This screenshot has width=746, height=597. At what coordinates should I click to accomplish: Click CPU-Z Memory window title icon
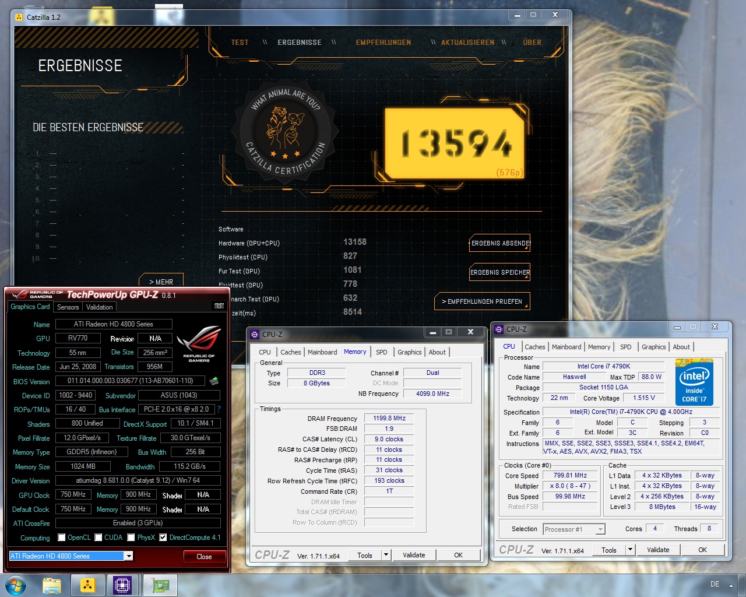coord(255,334)
